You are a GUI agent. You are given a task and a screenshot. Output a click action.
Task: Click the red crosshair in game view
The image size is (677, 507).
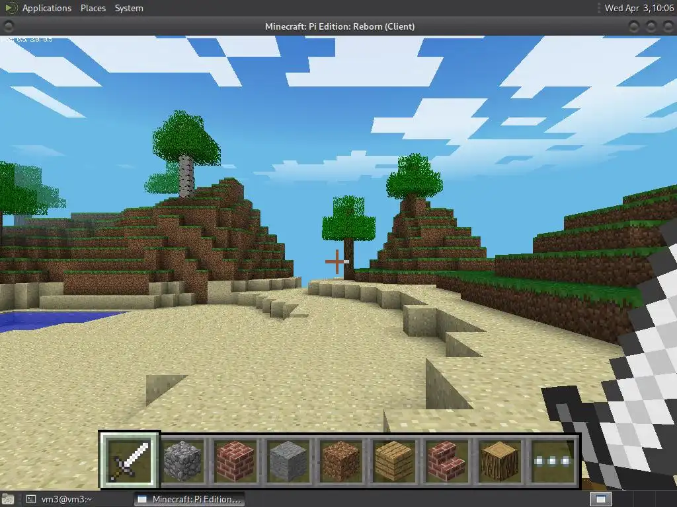pos(337,261)
